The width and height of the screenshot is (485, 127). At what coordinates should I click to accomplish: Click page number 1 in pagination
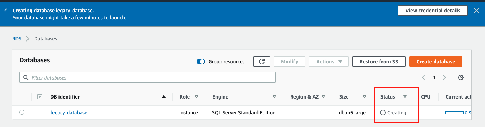pos(434,77)
